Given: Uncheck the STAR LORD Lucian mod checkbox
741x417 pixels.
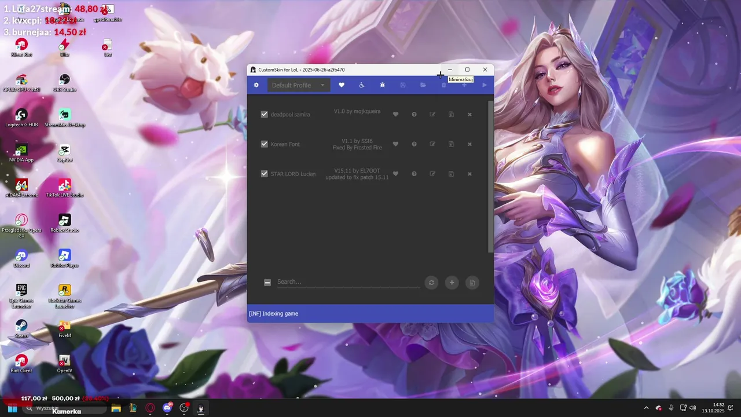Looking at the screenshot, I should [265, 174].
